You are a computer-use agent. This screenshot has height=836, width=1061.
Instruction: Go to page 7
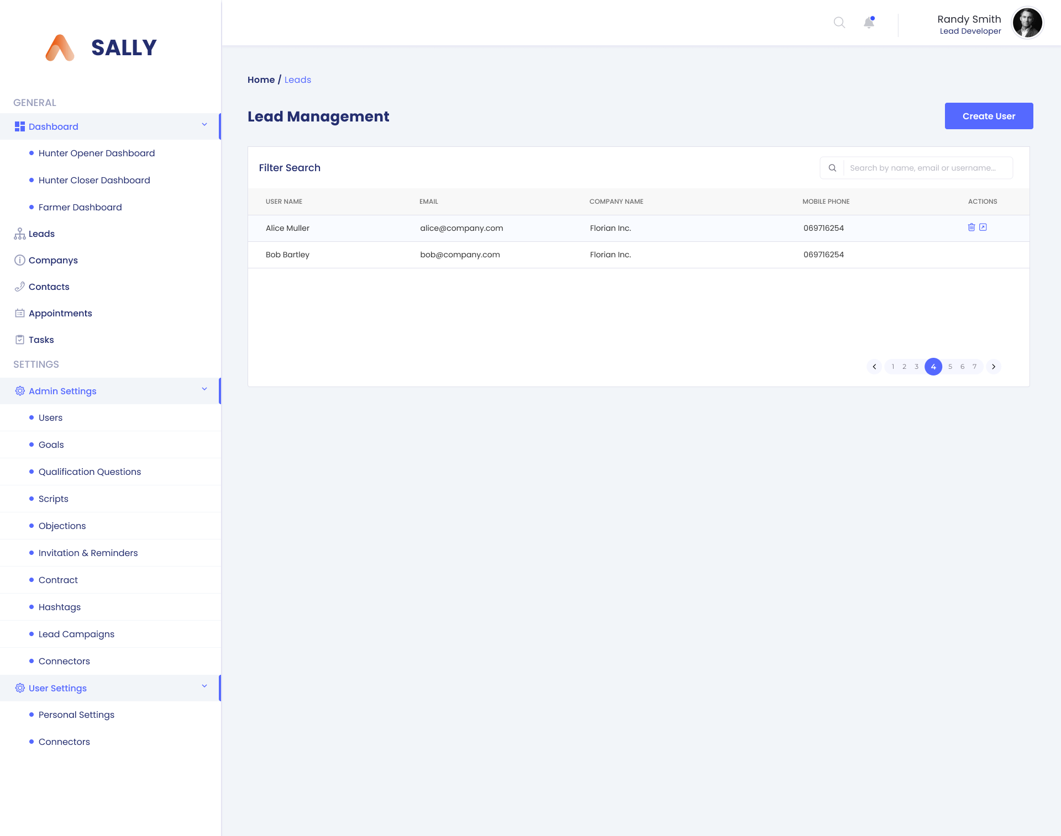click(974, 367)
